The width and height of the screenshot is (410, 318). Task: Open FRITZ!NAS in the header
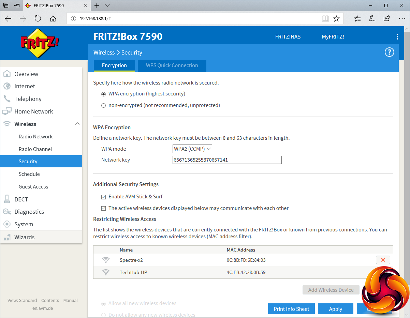pos(288,37)
